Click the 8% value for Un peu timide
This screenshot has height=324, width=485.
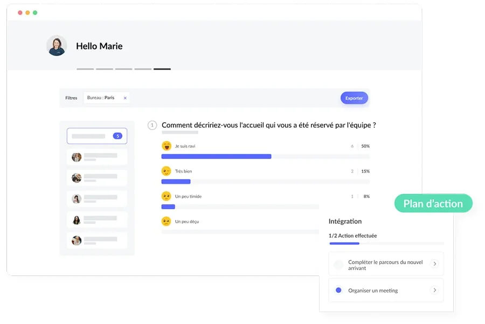(366, 197)
